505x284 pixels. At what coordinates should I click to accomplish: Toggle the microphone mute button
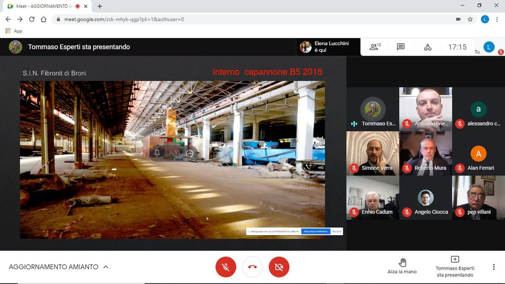226,267
